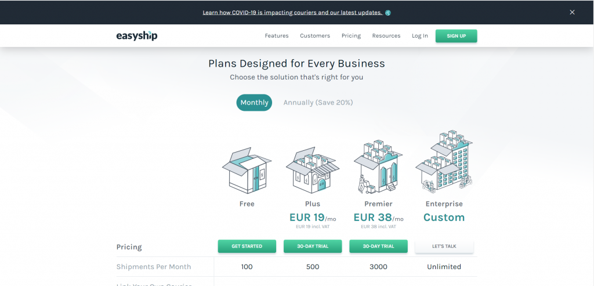
Task: Go to the Pricing page
Action: point(351,35)
